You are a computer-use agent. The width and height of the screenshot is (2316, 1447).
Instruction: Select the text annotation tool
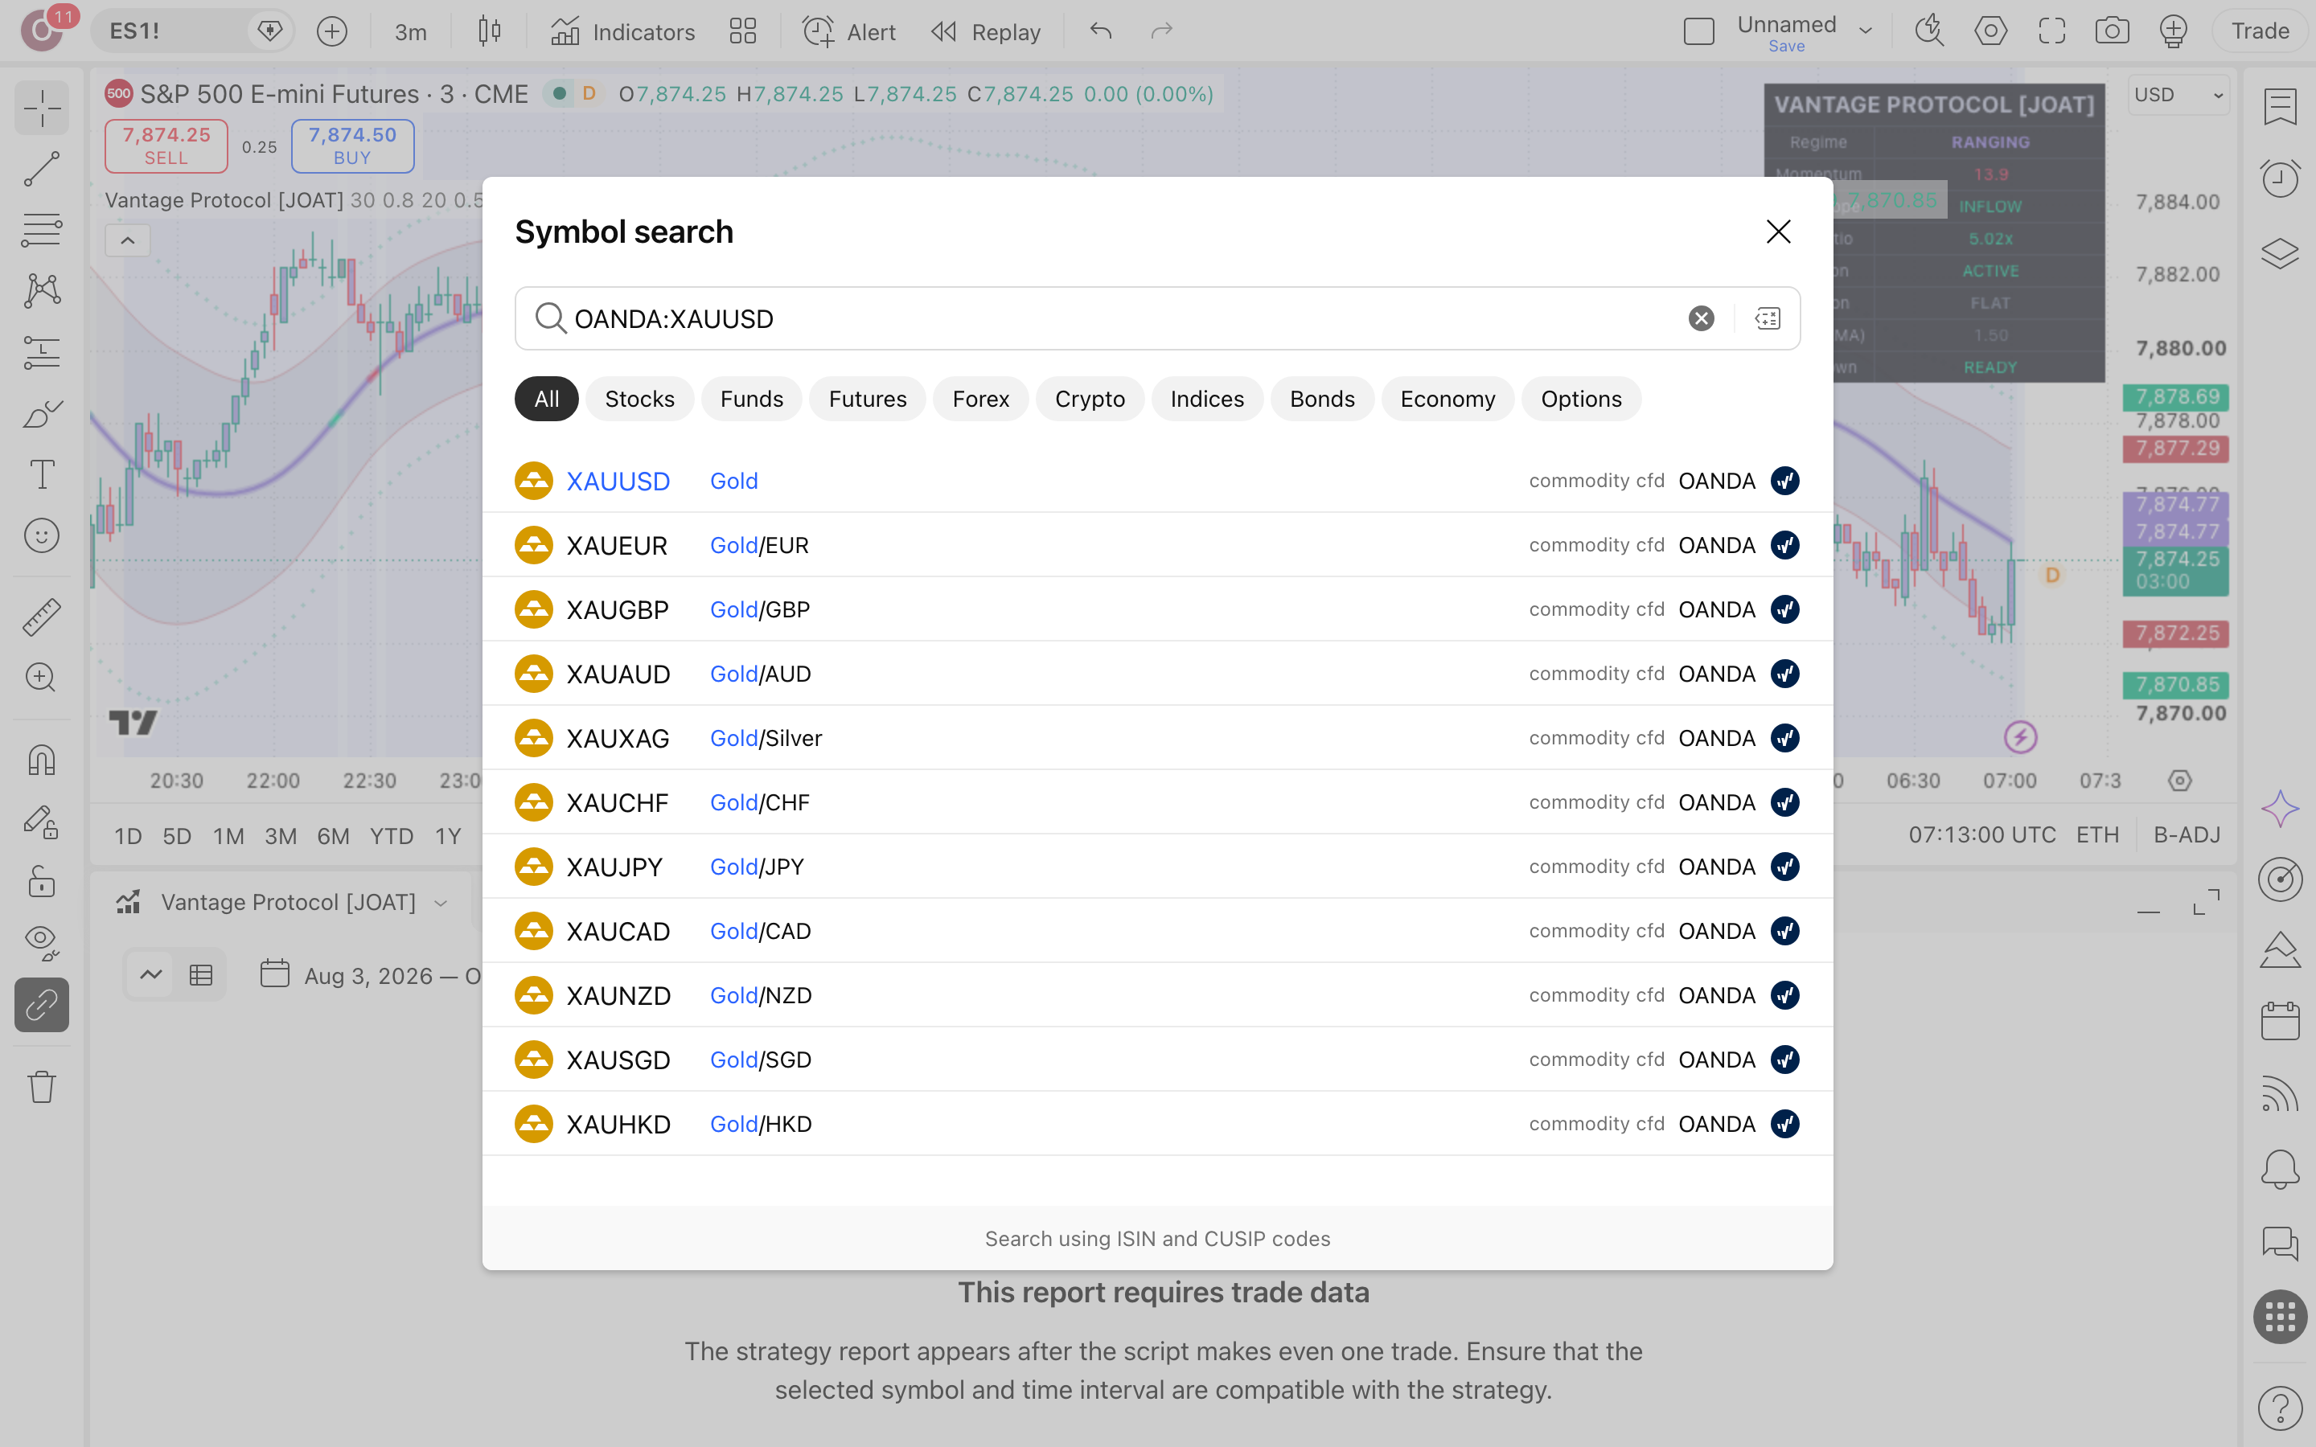tap(41, 474)
